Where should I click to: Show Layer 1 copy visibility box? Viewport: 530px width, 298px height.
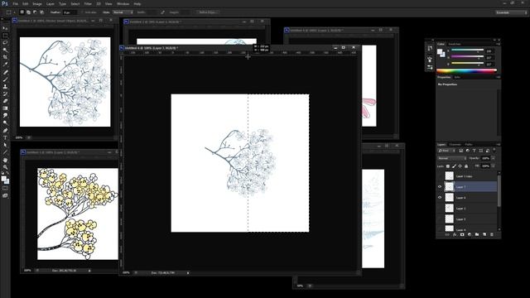click(x=440, y=176)
